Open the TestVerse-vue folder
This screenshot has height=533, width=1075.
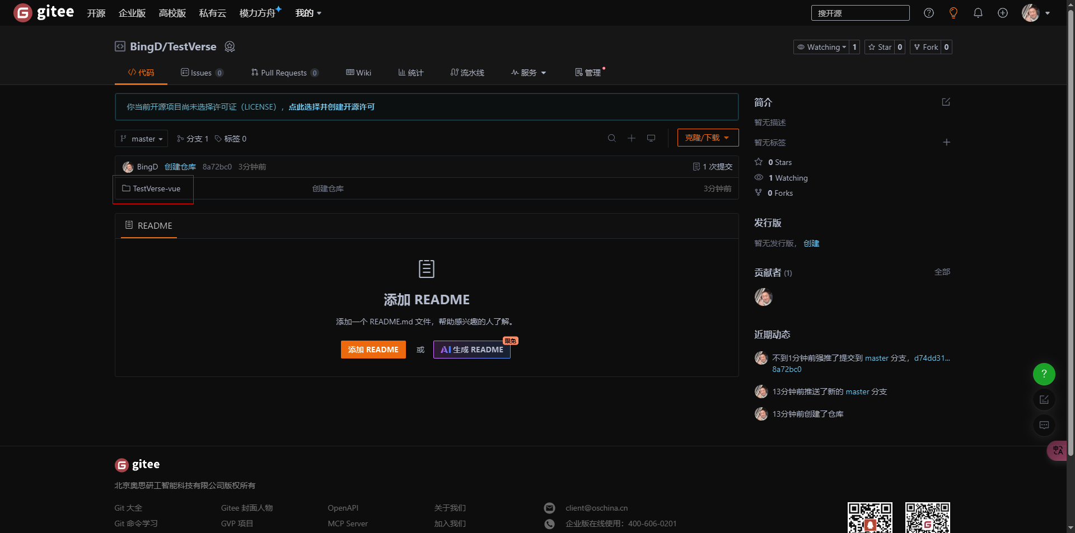point(157,188)
